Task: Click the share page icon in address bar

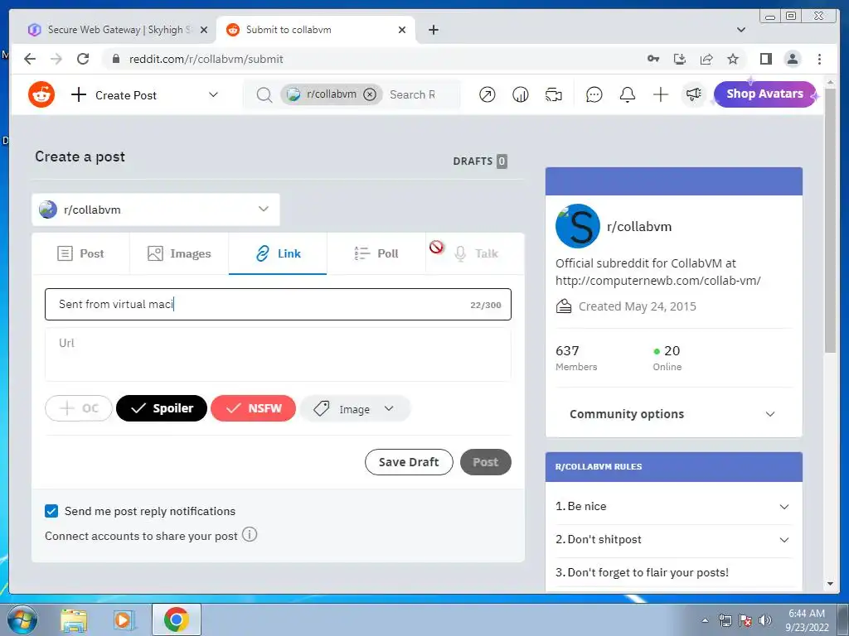Action: tap(706, 59)
